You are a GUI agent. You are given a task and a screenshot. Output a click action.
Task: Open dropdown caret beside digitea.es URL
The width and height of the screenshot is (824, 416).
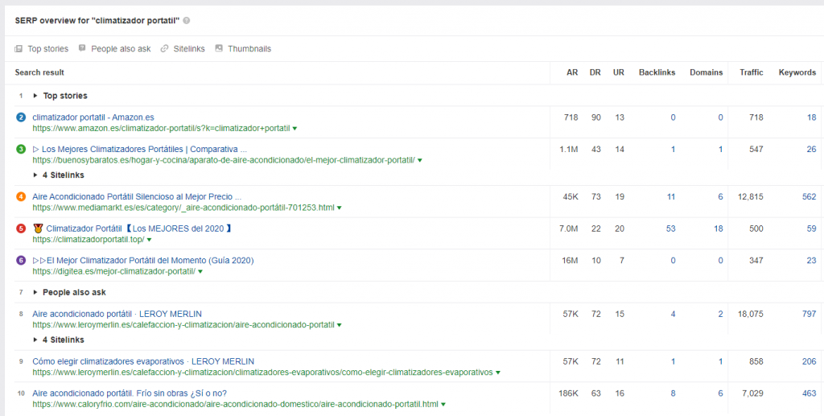click(200, 272)
